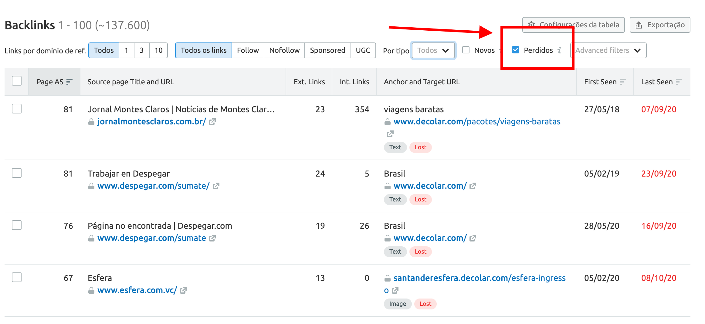This screenshot has height=324, width=705.
Task: Tick the Esfera row checkbox
Action: click(17, 277)
